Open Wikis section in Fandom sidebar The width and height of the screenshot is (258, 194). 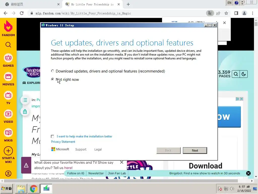(8, 135)
